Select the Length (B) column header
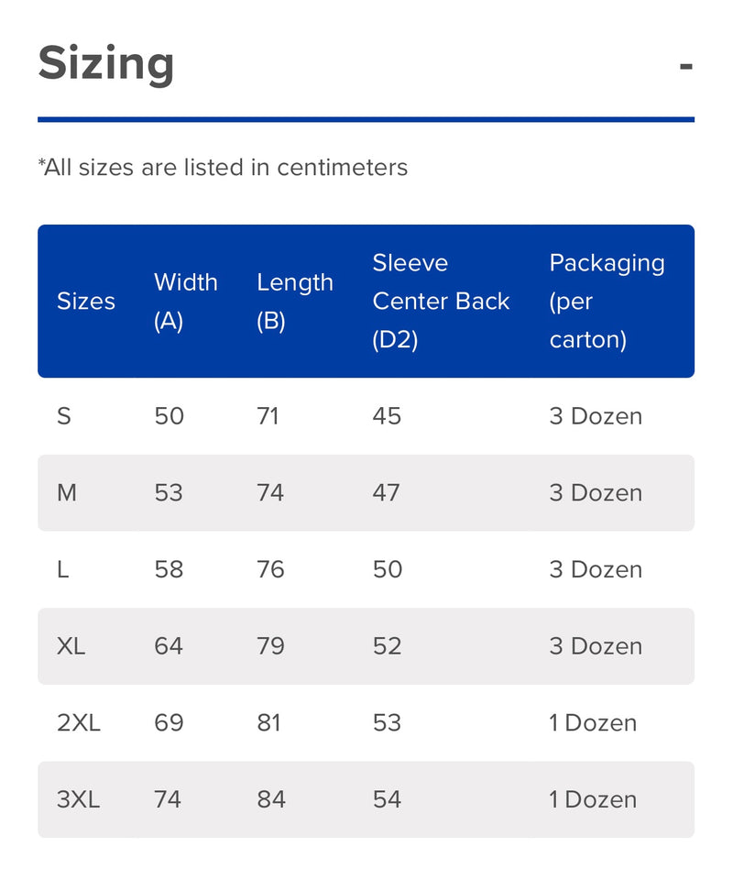733x869 pixels. pyautogui.click(x=295, y=301)
